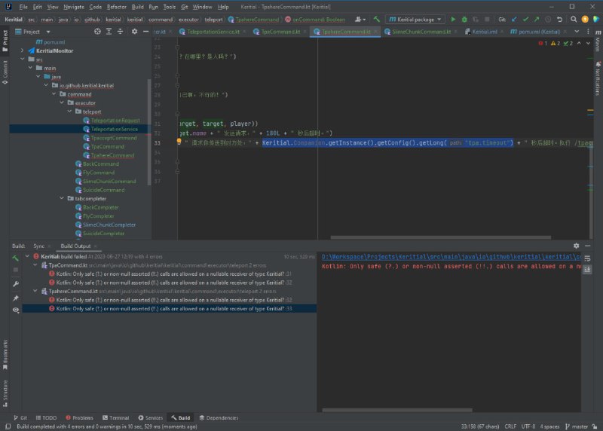The image size is (603, 431).
Task: Collapse TpaCommand.kt error group in build output
Action: [35, 265]
